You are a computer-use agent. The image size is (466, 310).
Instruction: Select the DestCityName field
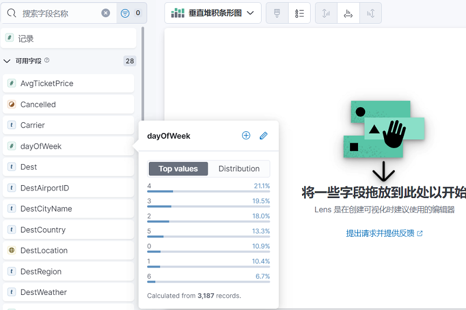(x=68, y=209)
